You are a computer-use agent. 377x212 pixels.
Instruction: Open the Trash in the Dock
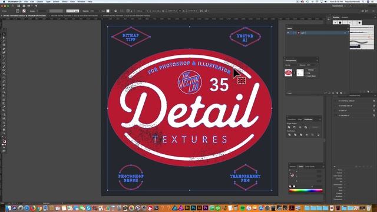point(369,208)
